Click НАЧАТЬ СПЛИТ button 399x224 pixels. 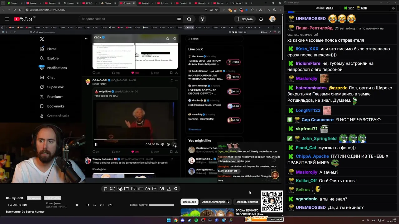click(18, 205)
